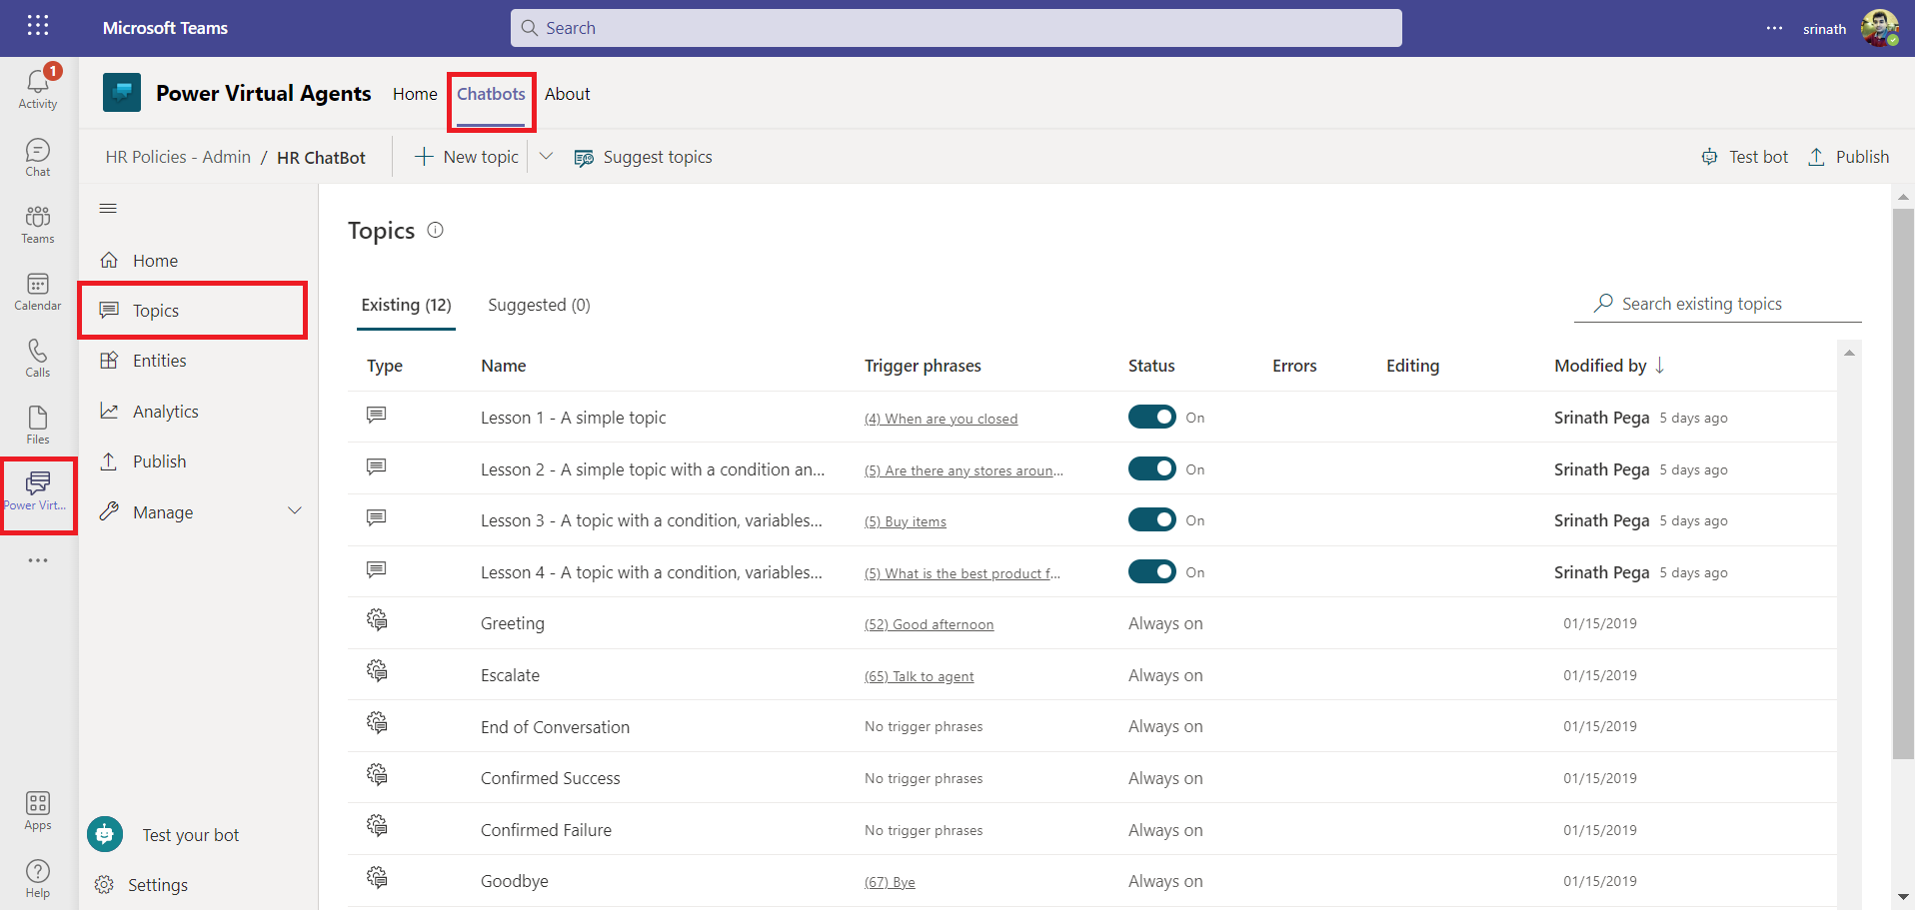Viewport: 1915px width, 910px height.
Task: Disable the Lesson 2 status switch
Action: (1151, 469)
